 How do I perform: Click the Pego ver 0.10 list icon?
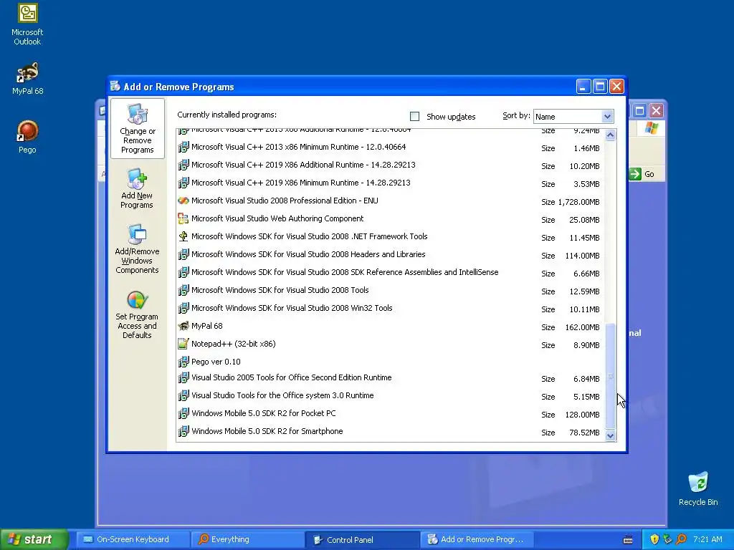tap(183, 362)
